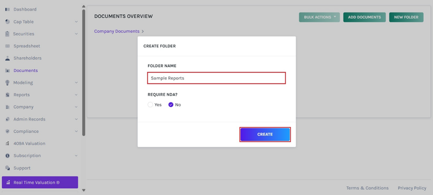Viewport: 433px width, 195px height.
Task: Open the Terms & Conditions link
Action: point(367,188)
